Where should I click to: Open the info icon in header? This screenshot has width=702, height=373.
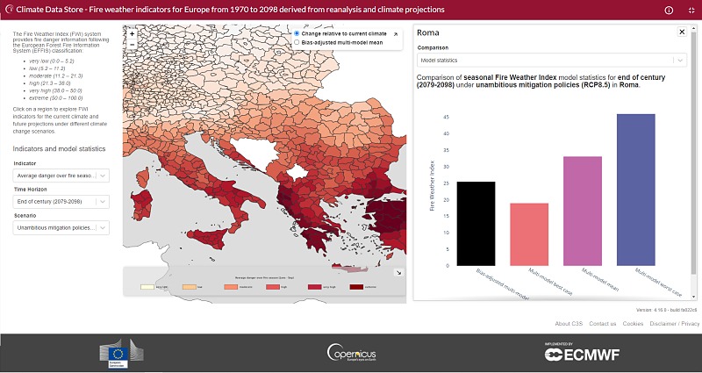point(669,11)
